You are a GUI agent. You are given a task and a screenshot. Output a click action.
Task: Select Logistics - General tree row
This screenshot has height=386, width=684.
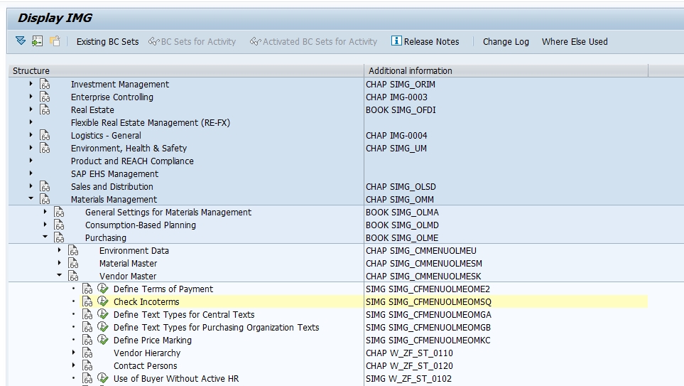point(106,135)
